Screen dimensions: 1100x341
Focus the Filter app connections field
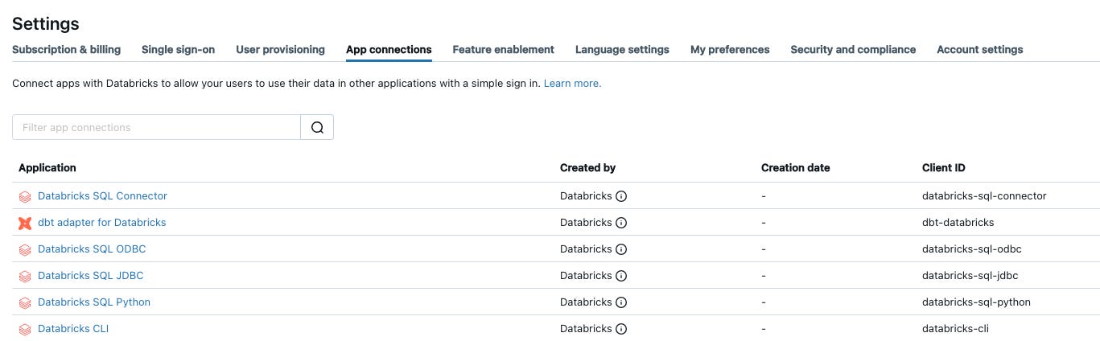(x=156, y=127)
